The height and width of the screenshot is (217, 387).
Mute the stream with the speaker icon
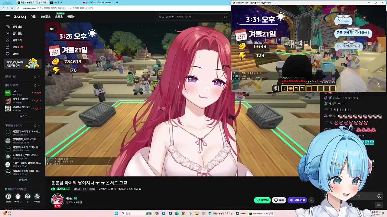pyautogui.click(x=52, y=29)
